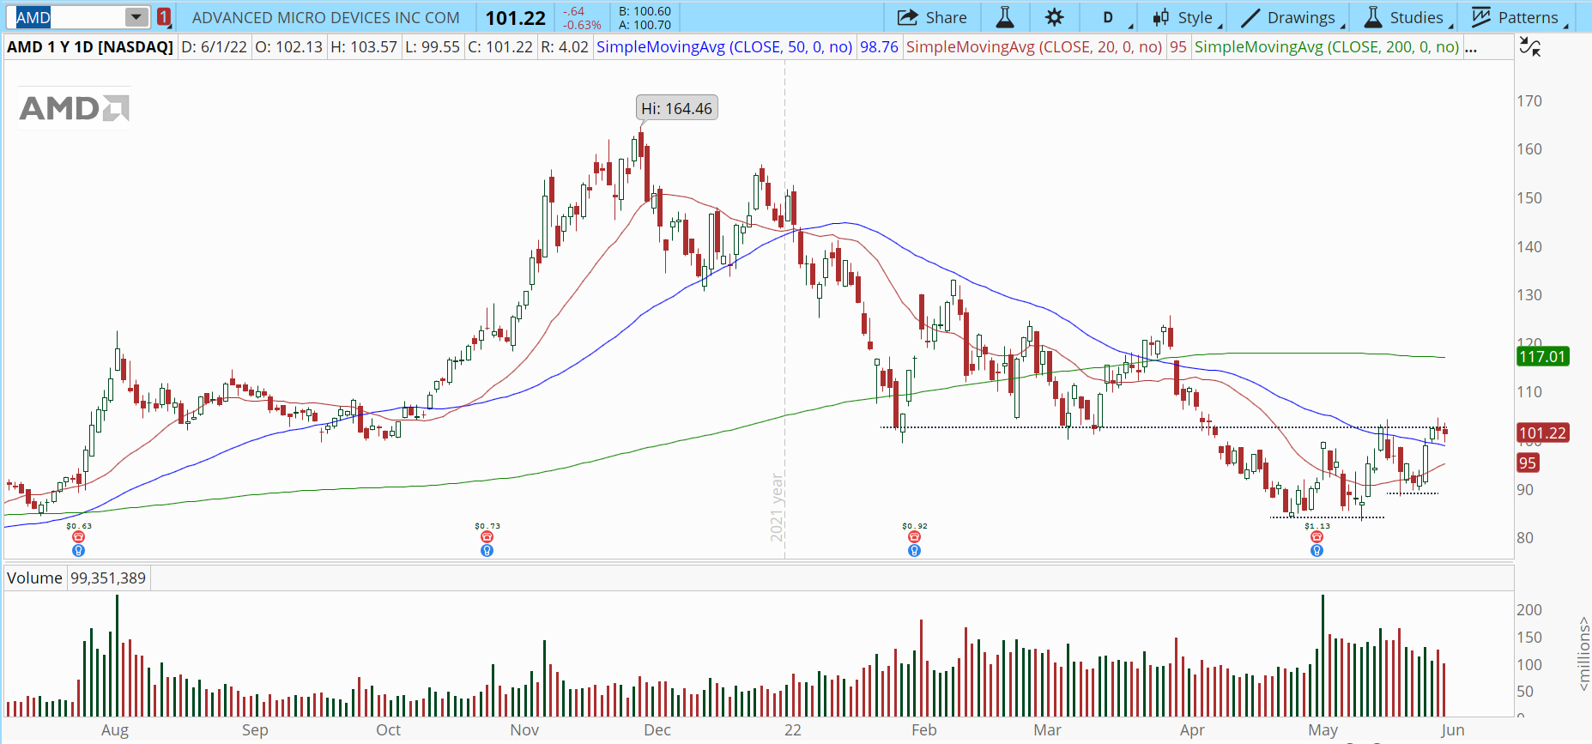Click the 'H: 103.57' high value
Screen dimensions: 1592x744
(x=364, y=47)
